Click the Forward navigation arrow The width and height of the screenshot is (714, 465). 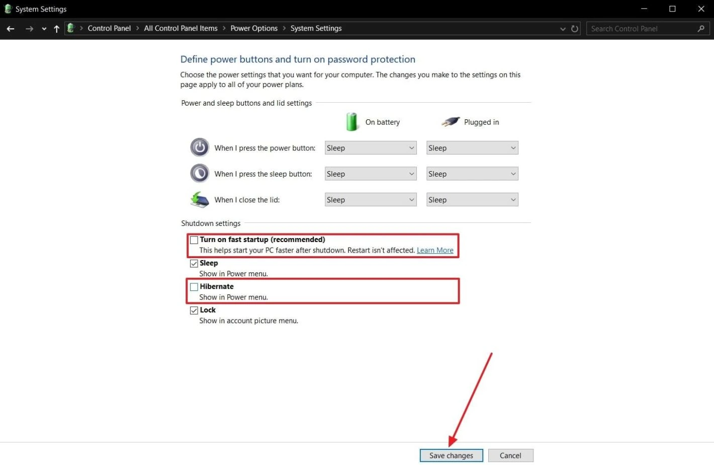29,29
